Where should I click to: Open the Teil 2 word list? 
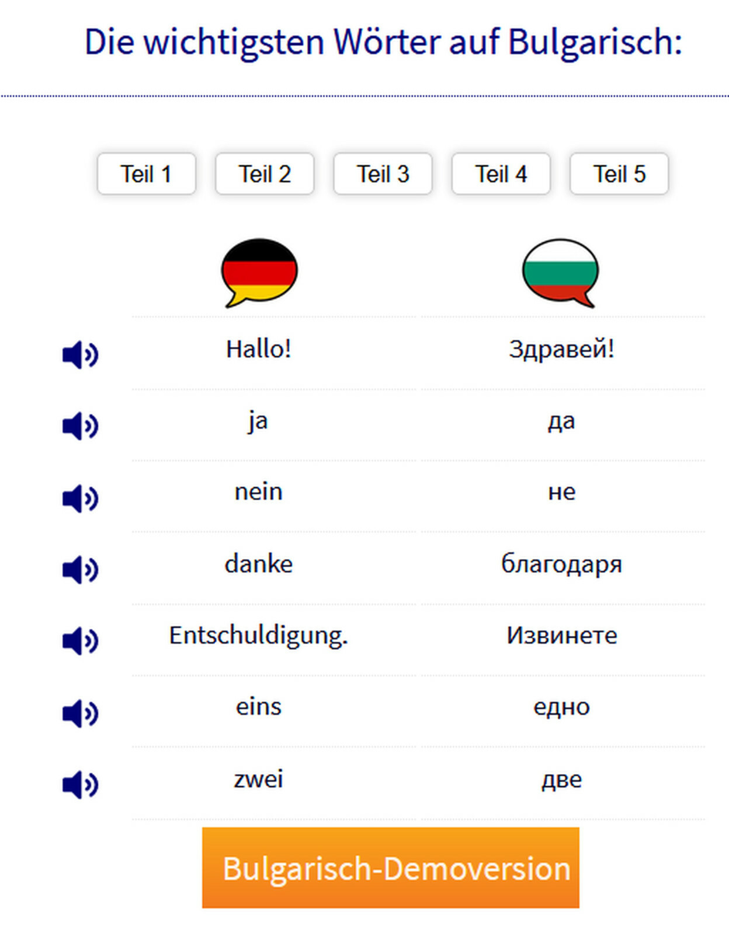[265, 174]
